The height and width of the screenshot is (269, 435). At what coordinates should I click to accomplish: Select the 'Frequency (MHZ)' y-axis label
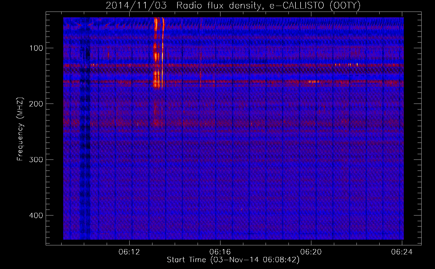[x=20, y=129]
